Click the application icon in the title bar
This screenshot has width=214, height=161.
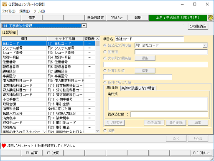(x=5, y=4)
